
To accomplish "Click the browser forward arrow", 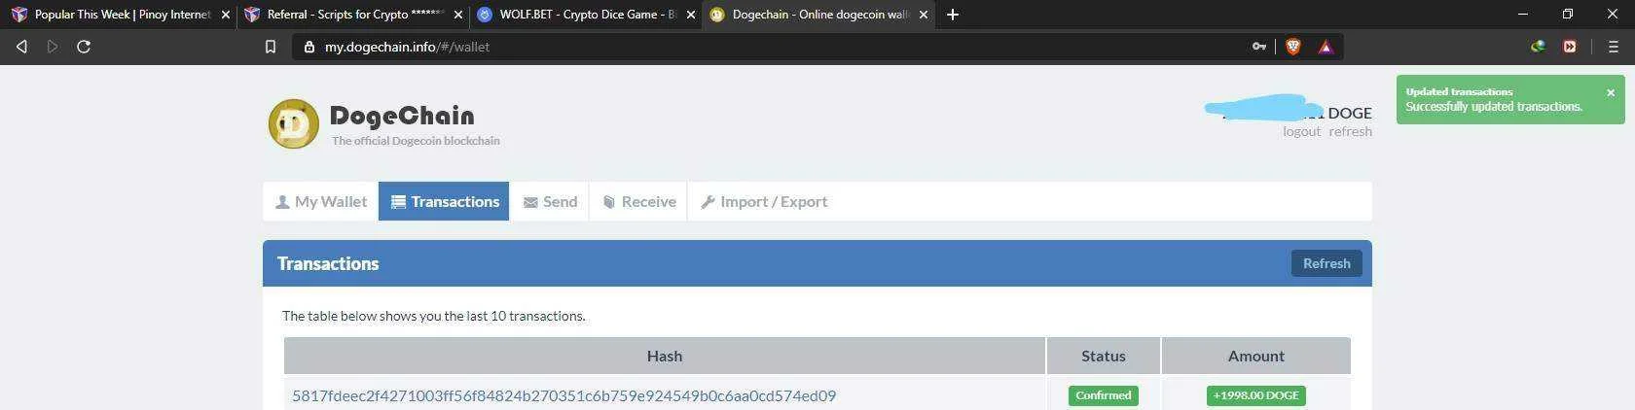I will 53,47.
